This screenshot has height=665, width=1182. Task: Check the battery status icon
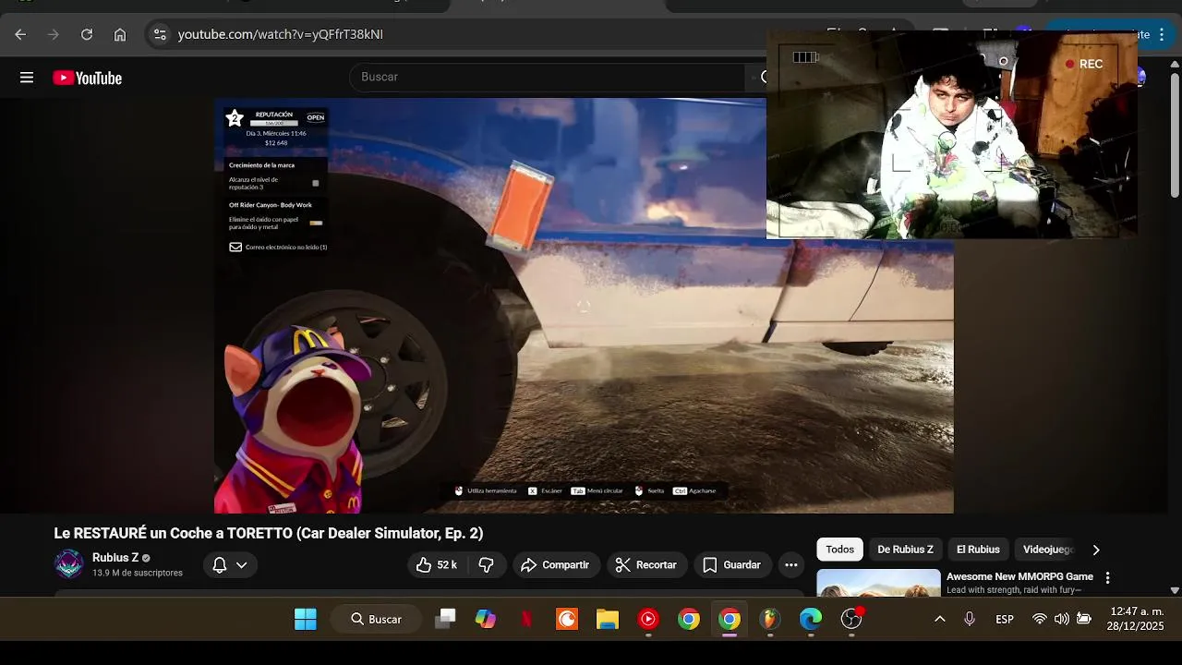1084,619
